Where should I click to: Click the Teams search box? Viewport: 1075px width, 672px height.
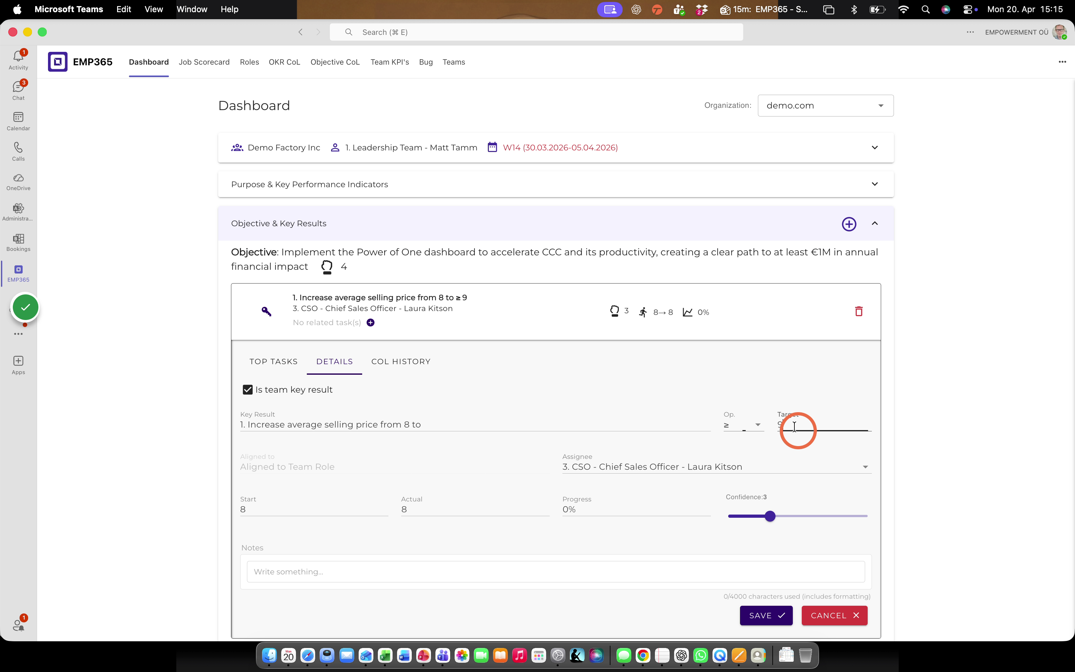pos(536,32)
